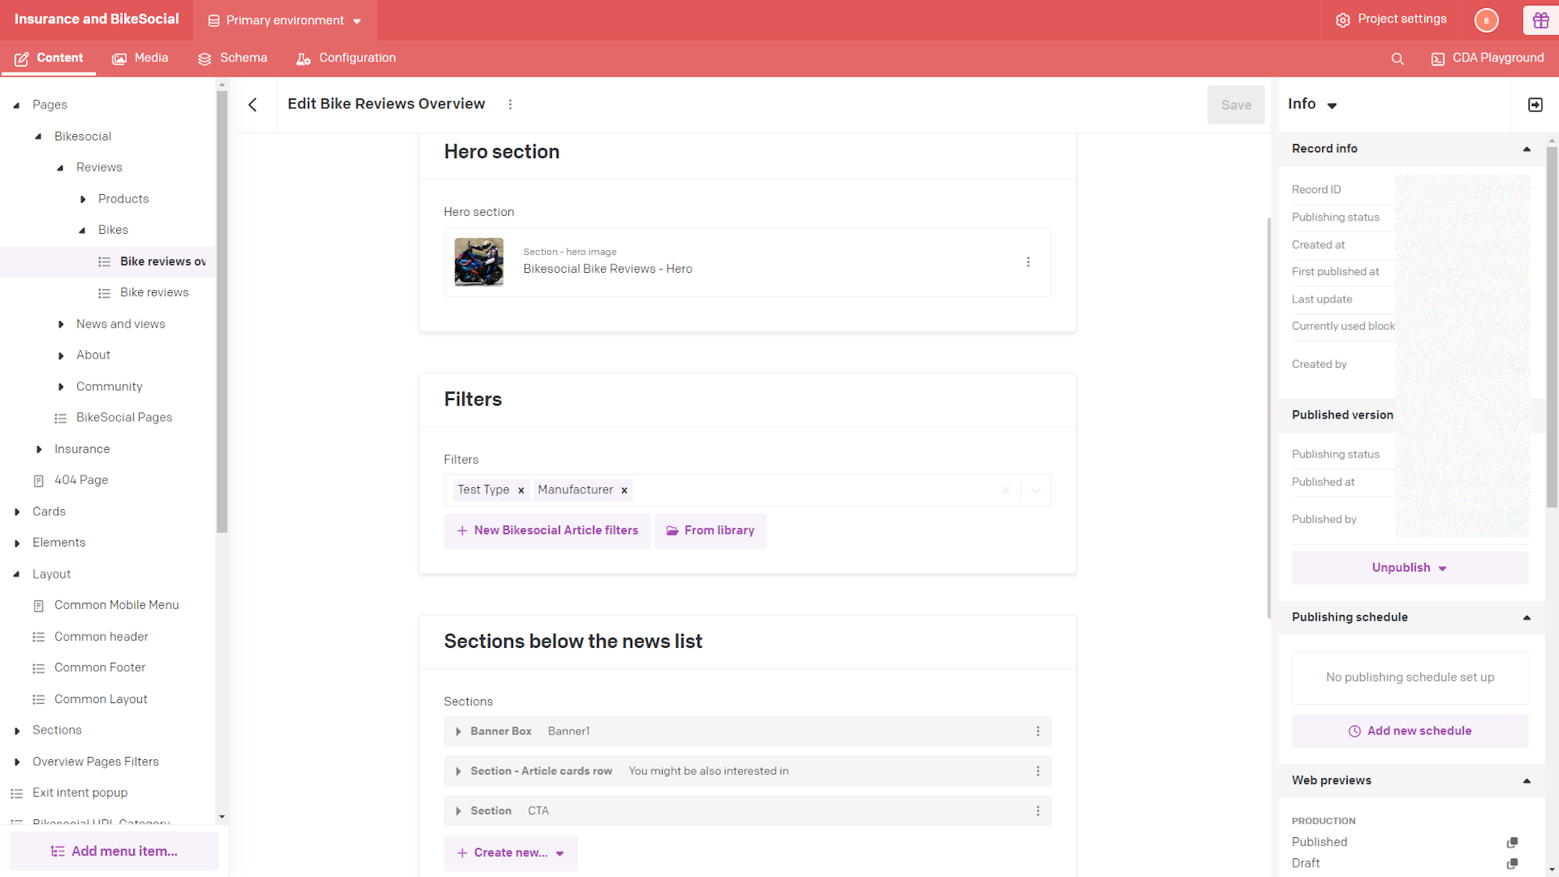Click the BikeSocial Pages list icon
The width and height of the screenshot is (1559, 877).
coord(60,419)
